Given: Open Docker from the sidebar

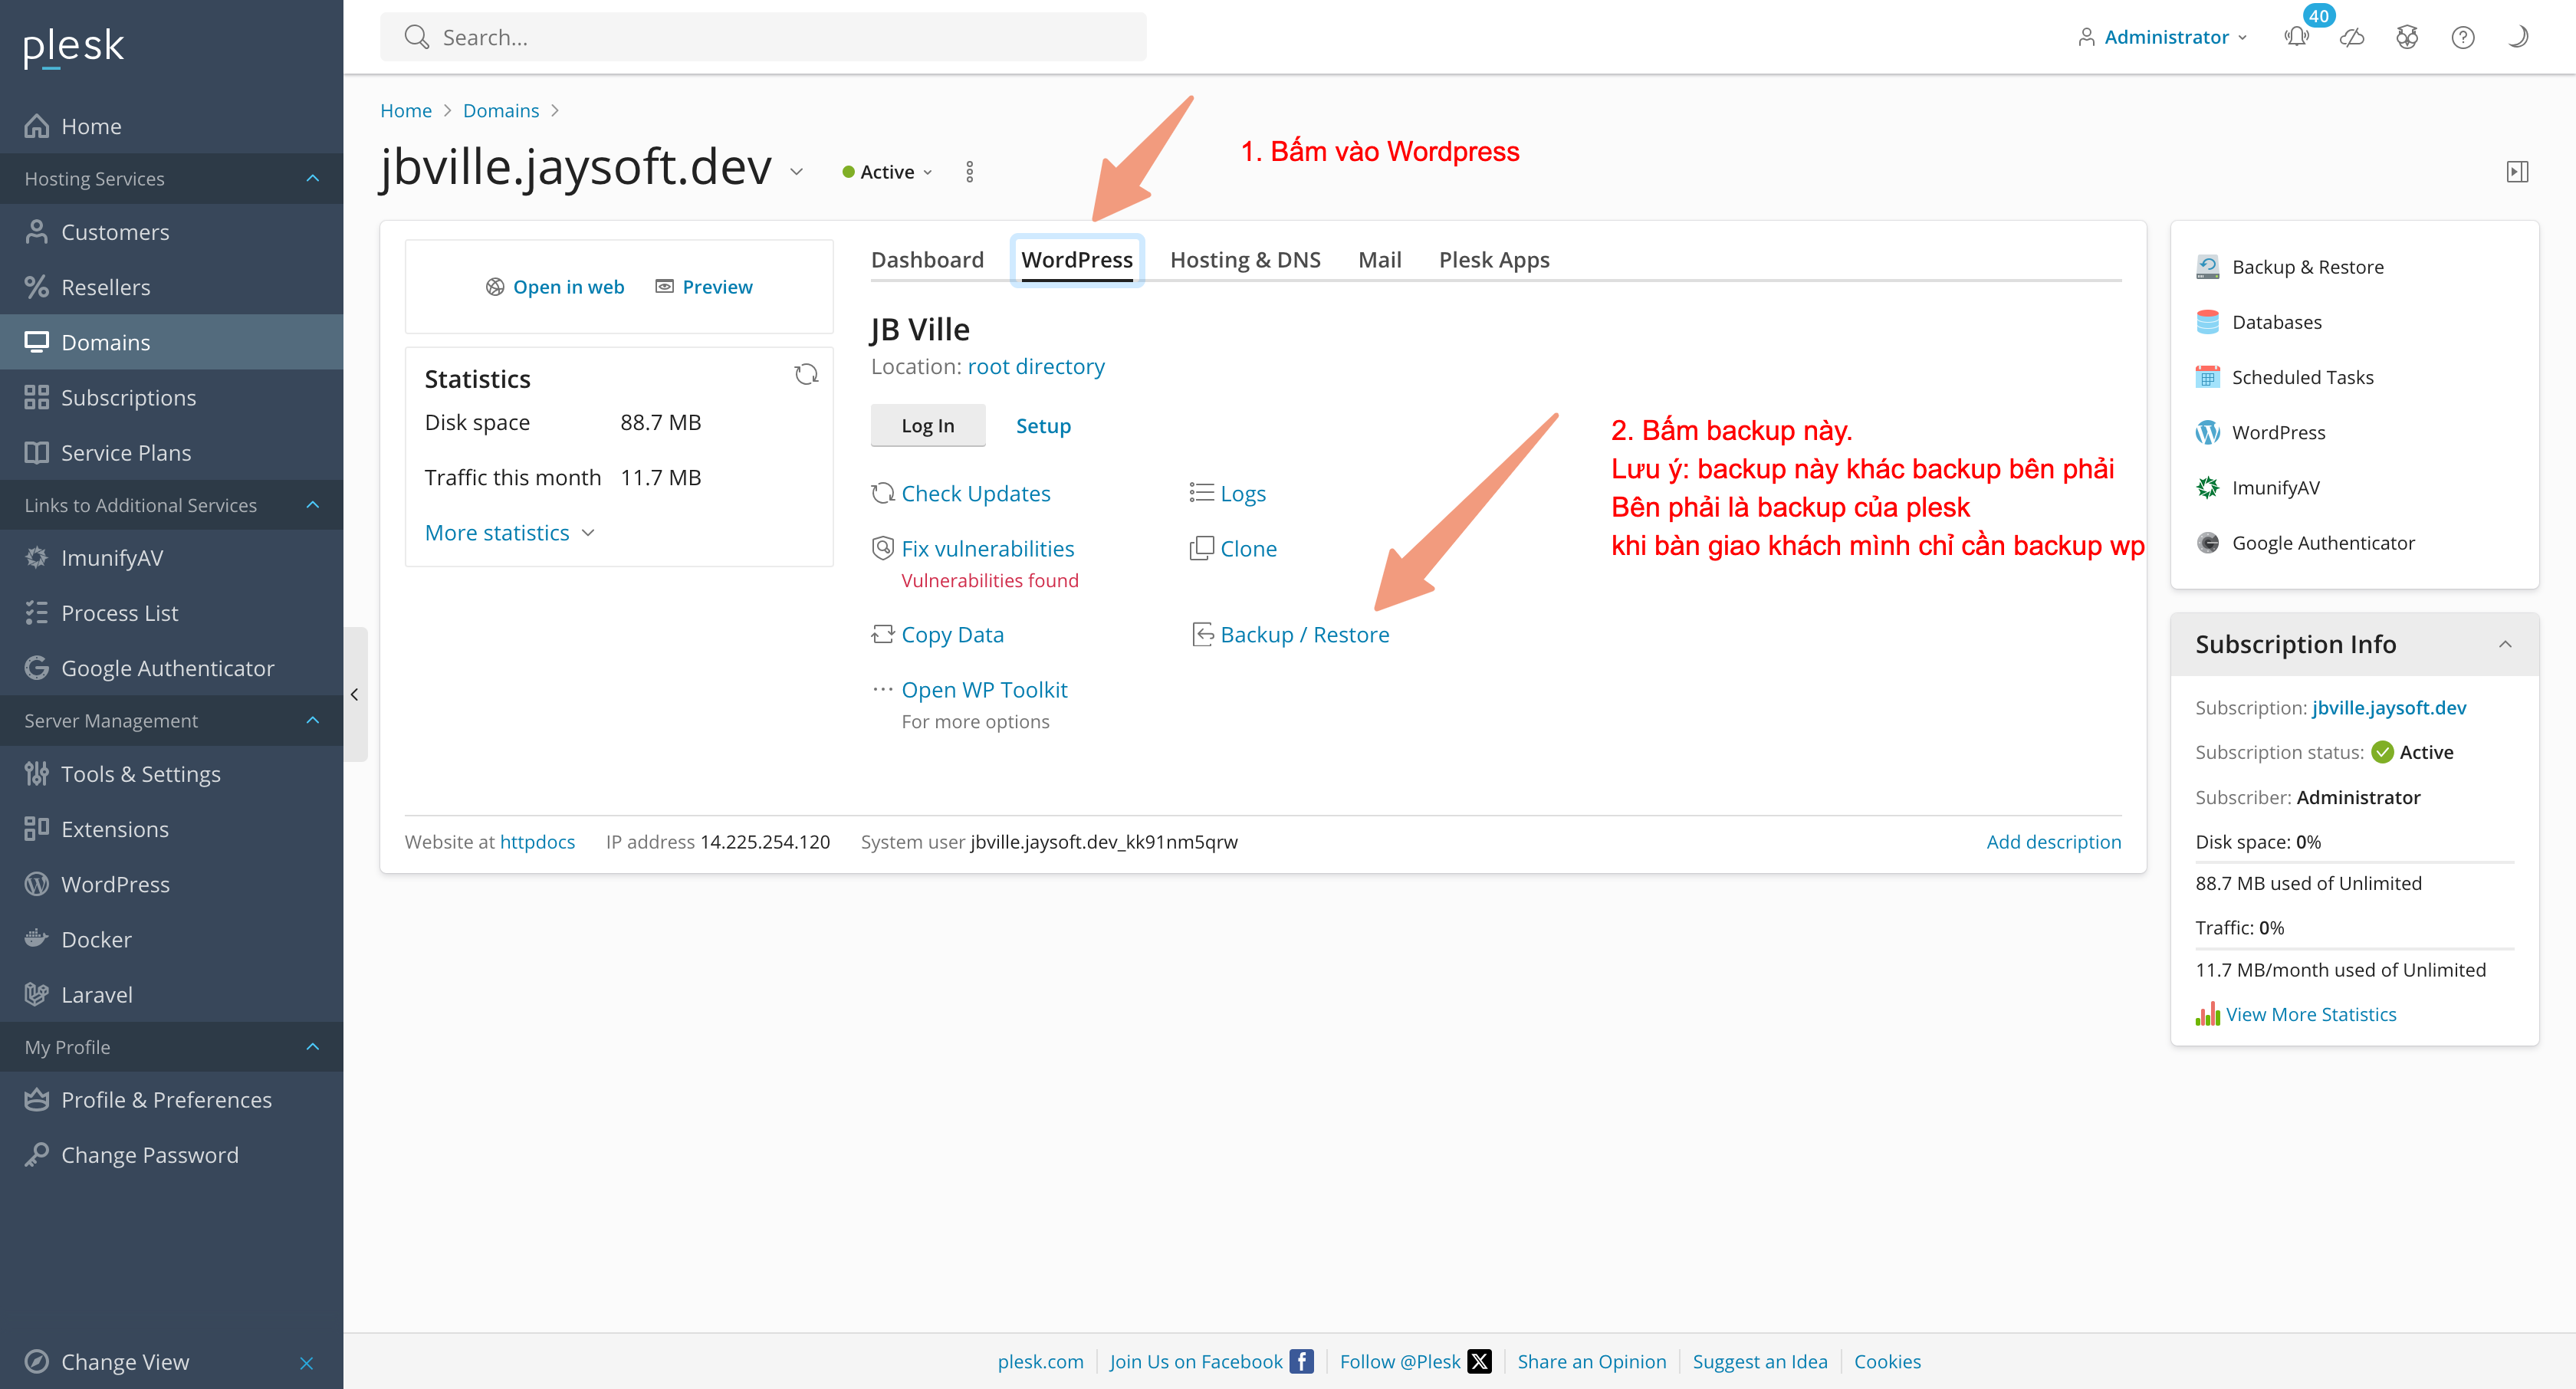Looking at the screenshot, I should (x=96, y=939).
